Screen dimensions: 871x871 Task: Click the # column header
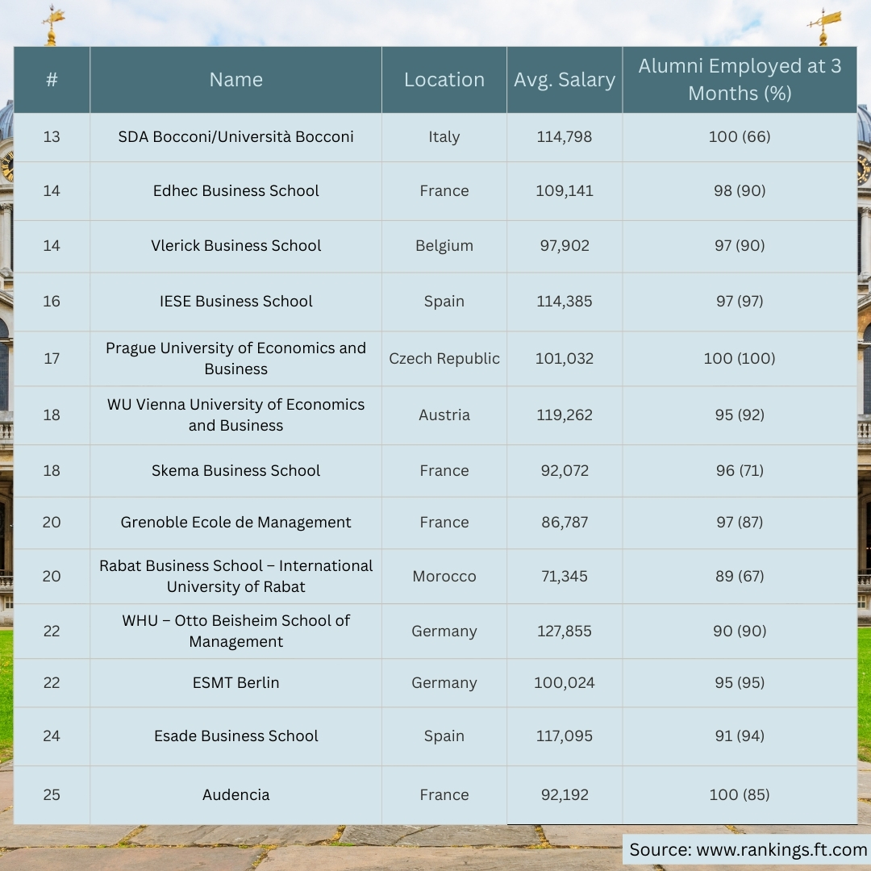tap(52, 79)
